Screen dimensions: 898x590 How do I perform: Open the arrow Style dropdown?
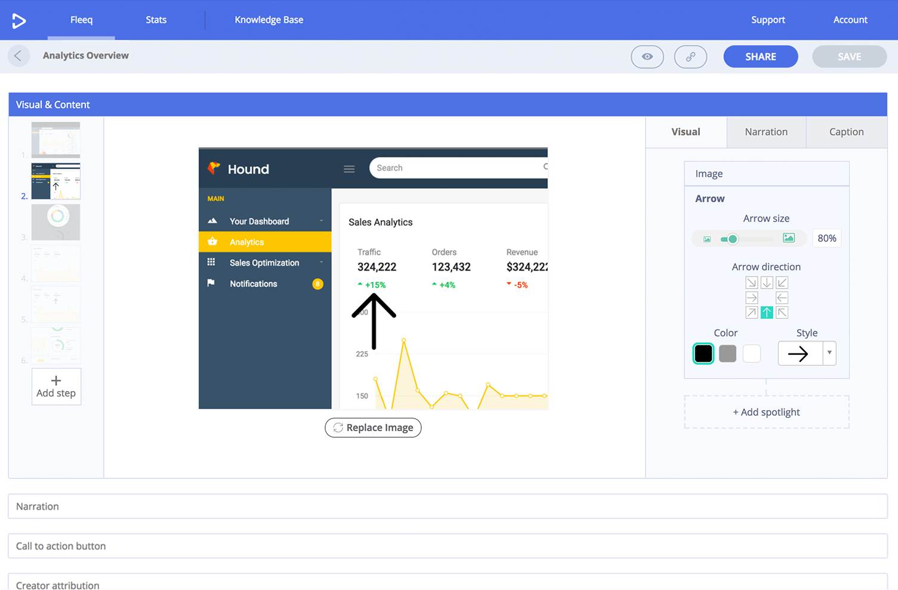click(829, 353)
